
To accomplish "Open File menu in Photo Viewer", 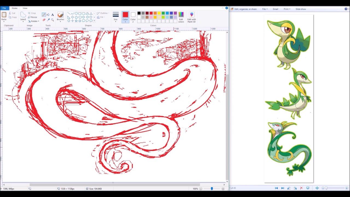I will pyautogui.click(x=265, y=9).
